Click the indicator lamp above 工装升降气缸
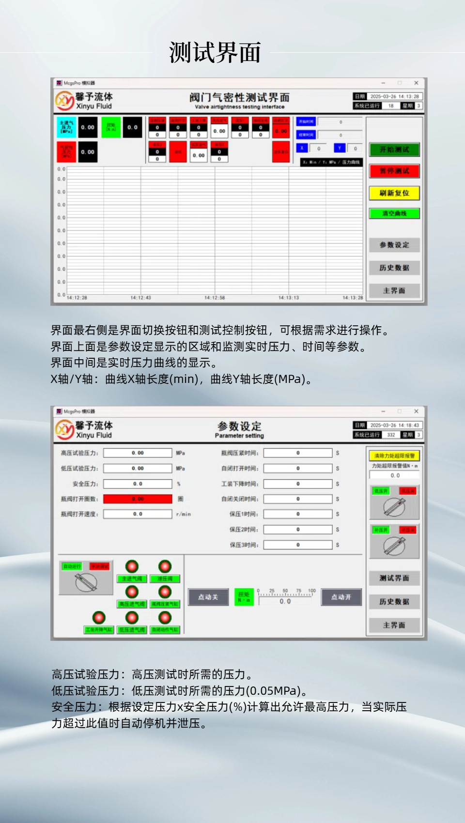The width and height of the screenshot is (465, 823). (x=99, y=617)
